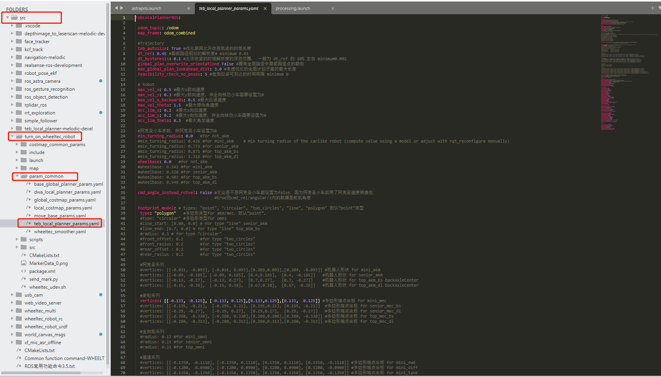Screen dimensions: 661x377
Task: Expand the launch folder
Action: pos(17,160)
